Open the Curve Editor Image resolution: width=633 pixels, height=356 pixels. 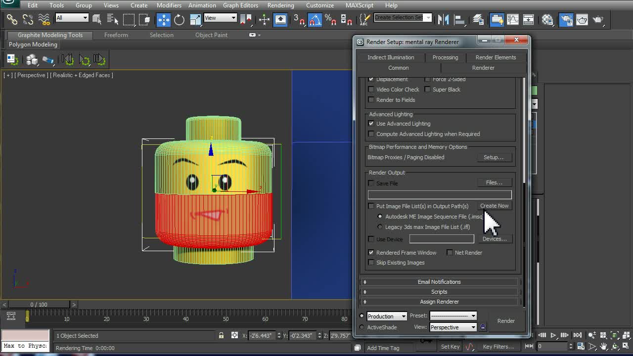(x=513, y=20)
